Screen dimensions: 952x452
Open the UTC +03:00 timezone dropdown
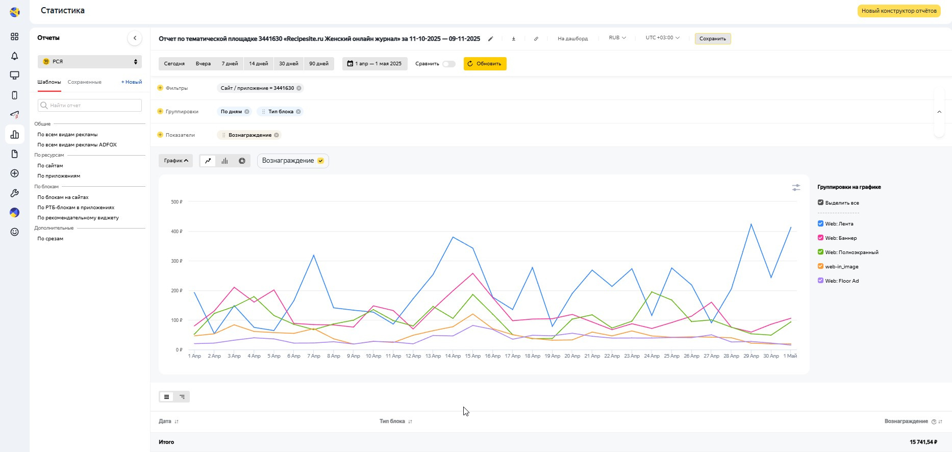[x=662, y=38]
